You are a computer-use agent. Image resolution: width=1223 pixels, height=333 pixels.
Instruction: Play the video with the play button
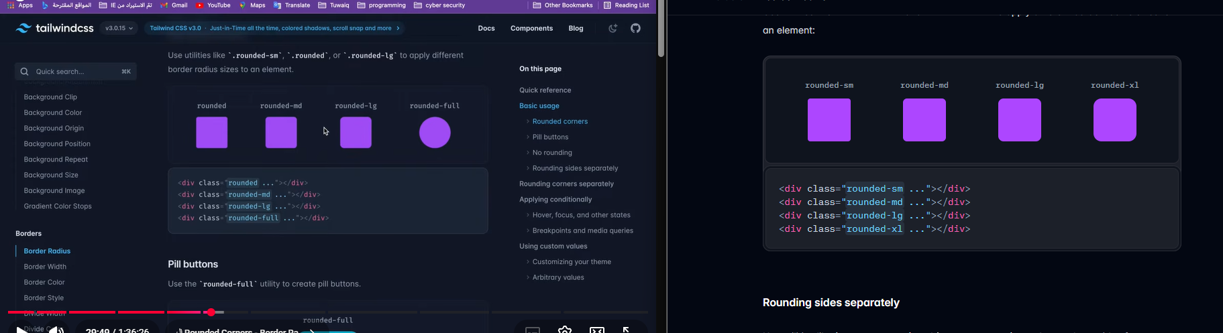tap(21, 329)
